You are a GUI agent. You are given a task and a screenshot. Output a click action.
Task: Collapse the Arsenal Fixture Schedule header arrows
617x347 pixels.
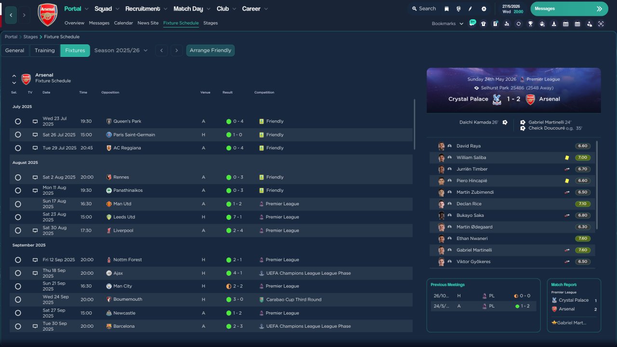click(x=14, y=79)
